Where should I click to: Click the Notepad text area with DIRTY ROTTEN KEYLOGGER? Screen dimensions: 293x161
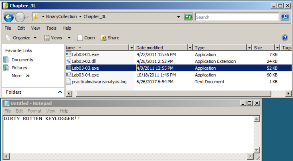[128, 135]
